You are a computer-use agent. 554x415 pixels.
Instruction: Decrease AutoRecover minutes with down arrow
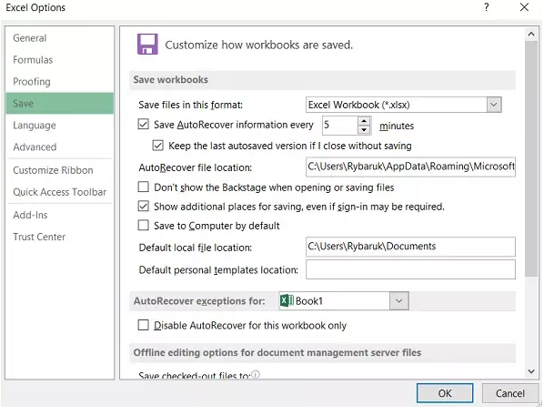click(x=364, y=130)
